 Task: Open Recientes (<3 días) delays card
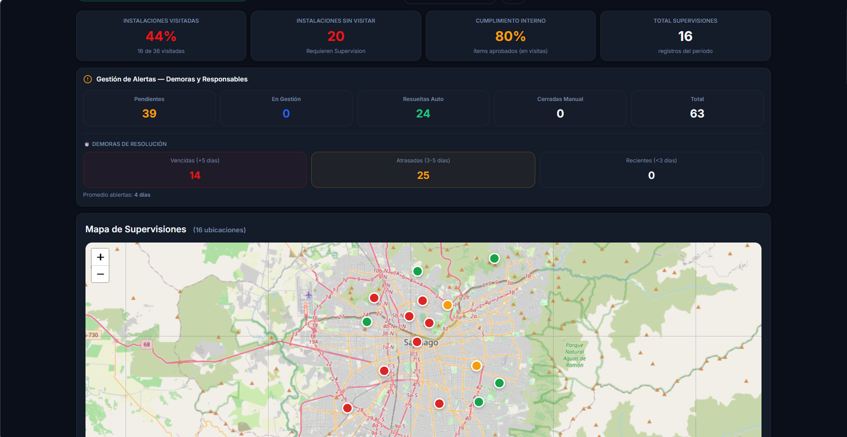pyautogui.click(x=652, y=170)
